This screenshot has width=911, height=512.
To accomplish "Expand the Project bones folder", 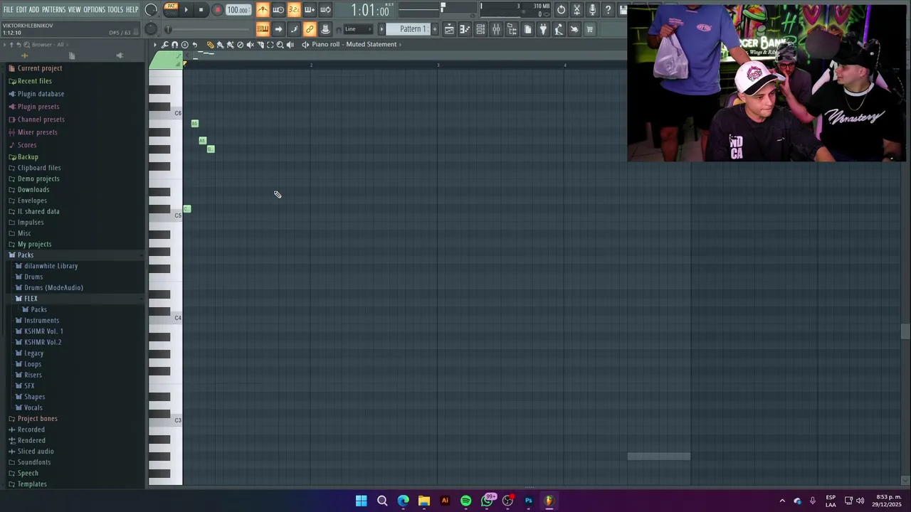I will [37, 419].
